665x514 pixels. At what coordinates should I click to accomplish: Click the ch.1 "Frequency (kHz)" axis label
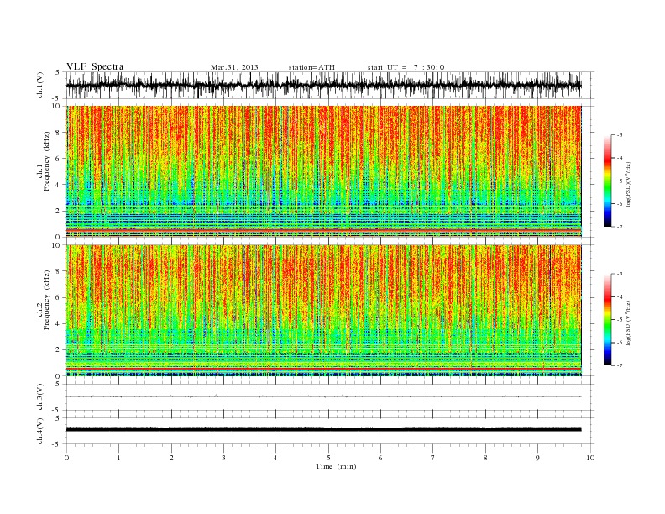47,161
